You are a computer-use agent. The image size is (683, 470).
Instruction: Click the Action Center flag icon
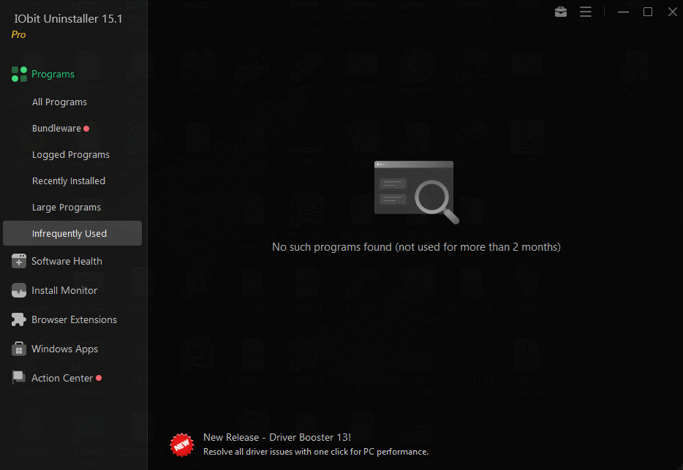click(19, 378)
